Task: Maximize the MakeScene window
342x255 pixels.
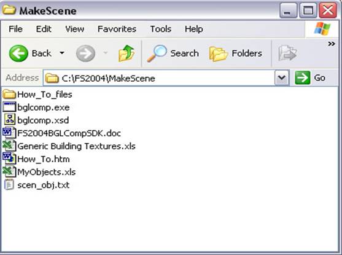Action: (308, 10)
